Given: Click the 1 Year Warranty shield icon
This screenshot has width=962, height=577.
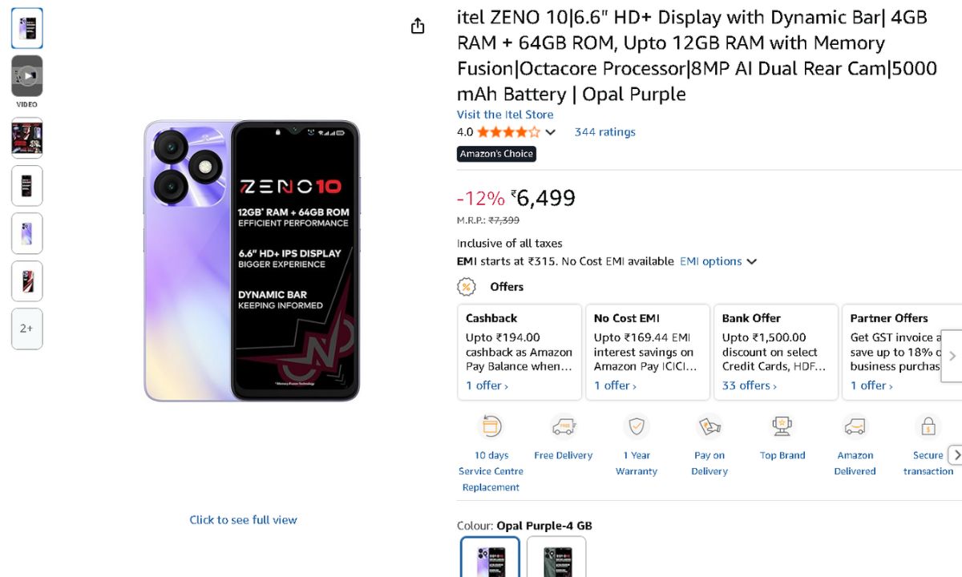Looking at the screenshot, I should coord(637,426).
